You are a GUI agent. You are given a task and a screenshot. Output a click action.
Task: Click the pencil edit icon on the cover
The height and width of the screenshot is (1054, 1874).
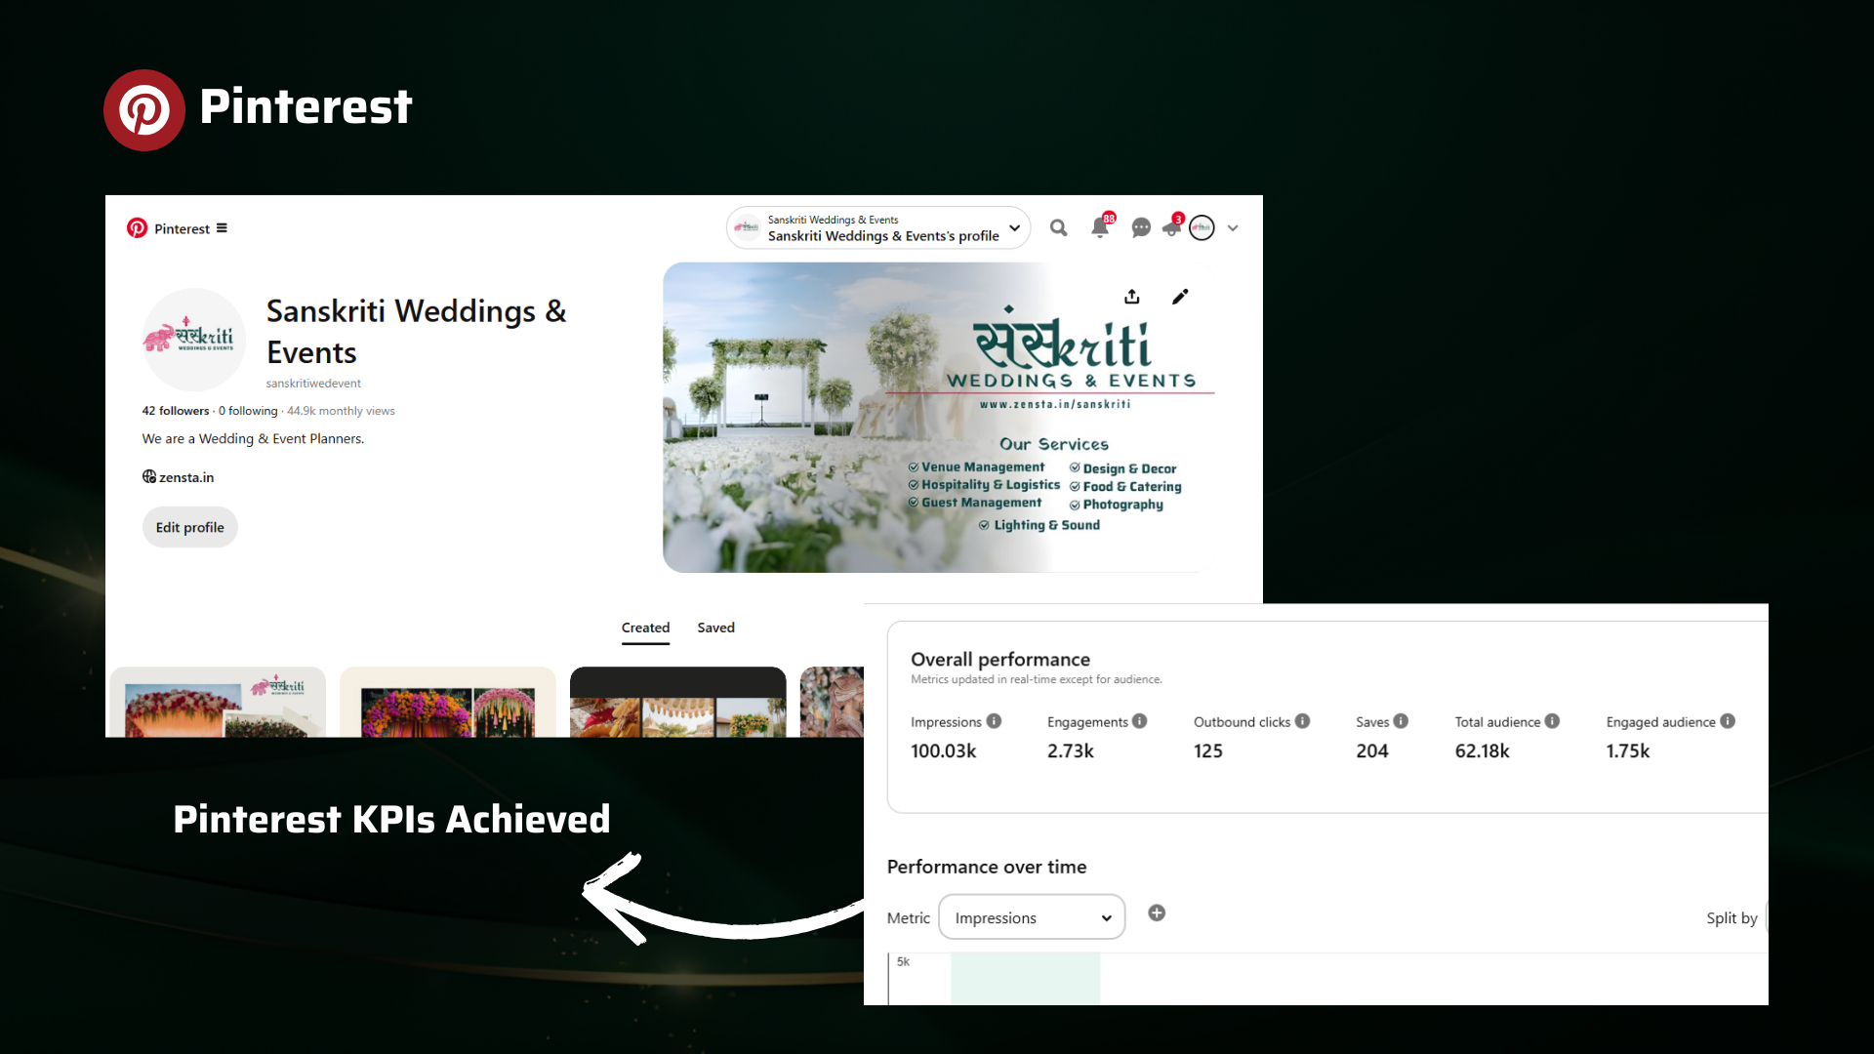1180,297
